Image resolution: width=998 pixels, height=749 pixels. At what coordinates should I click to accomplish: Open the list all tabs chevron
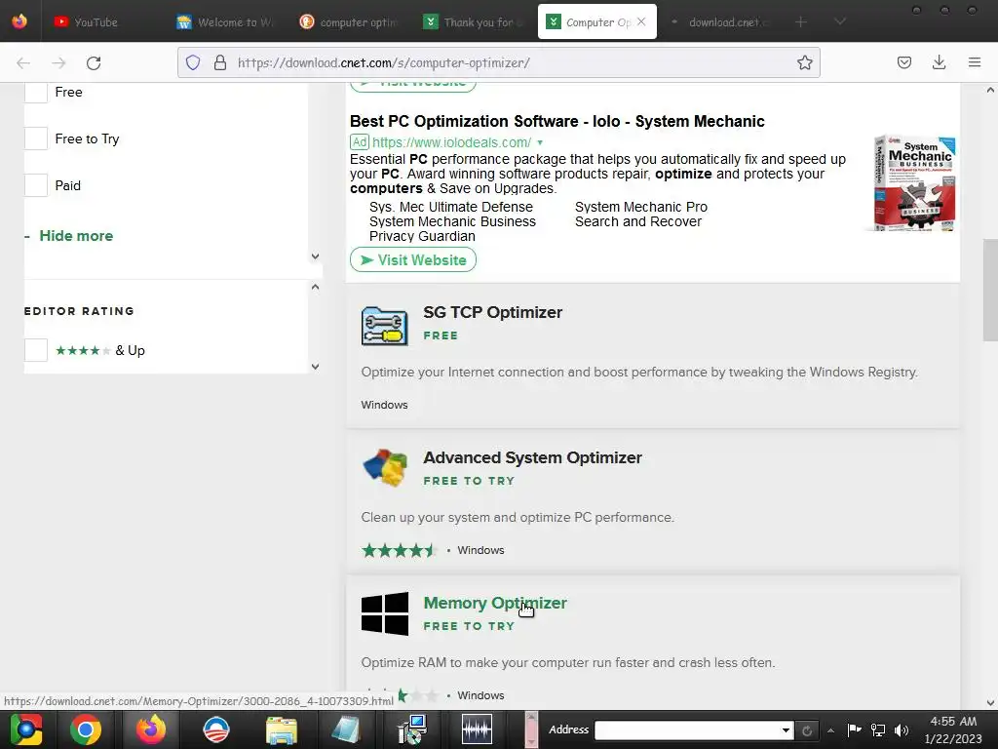click(x=840, y=21)
